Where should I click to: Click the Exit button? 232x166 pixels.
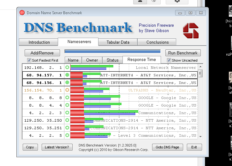coord(194,147)
